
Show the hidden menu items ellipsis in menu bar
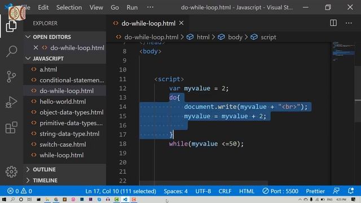150,7
